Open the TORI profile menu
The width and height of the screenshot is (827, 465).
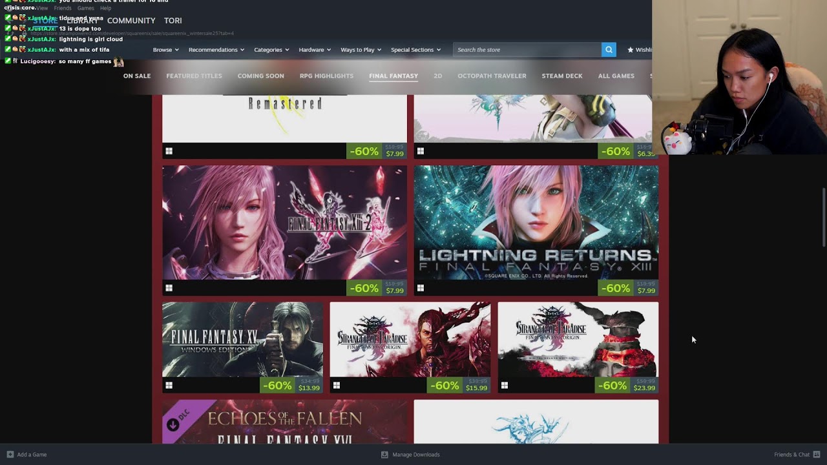coord(173,21)
